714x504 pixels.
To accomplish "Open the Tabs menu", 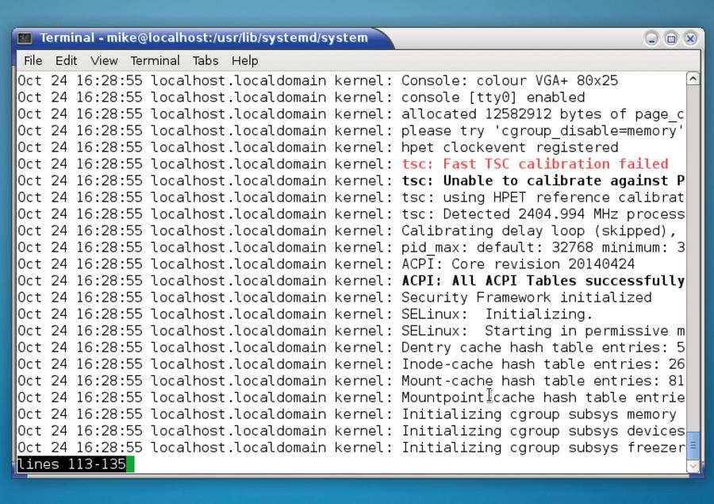I will point(205,60).
